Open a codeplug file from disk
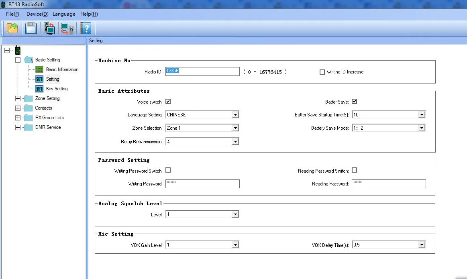Screen dimensions: 467x279 [12, 28]
